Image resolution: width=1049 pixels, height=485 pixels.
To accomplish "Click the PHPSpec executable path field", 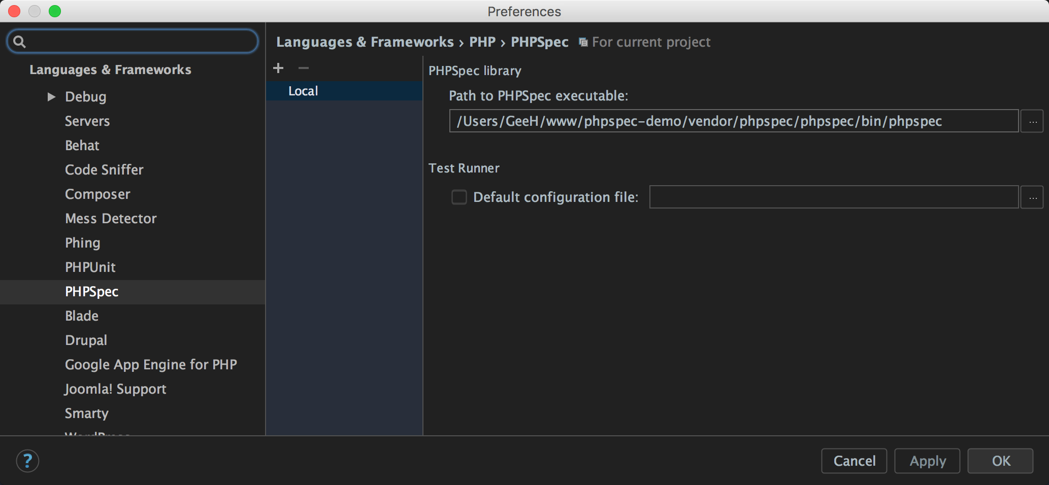I will (734, 121).
